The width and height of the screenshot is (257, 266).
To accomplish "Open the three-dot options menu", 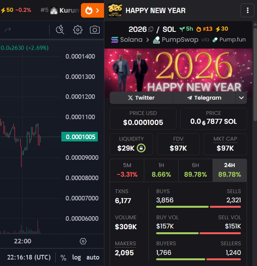I will click(x=247, y=10).
